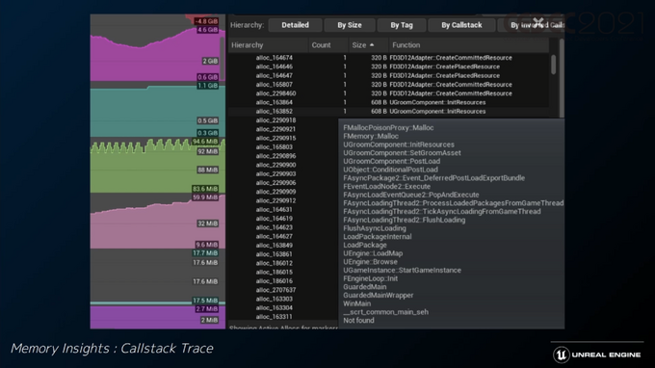Select row alloc_164623

pyautogui.click(x=274, y=227)
